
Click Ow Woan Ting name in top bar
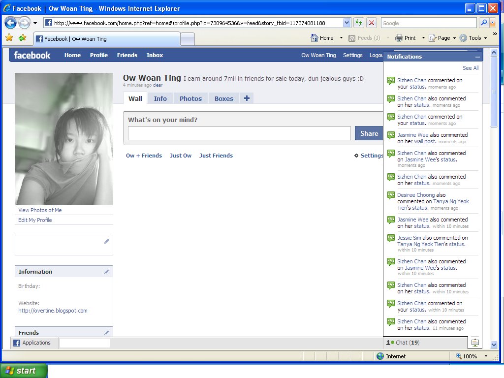tap(318, 55)
